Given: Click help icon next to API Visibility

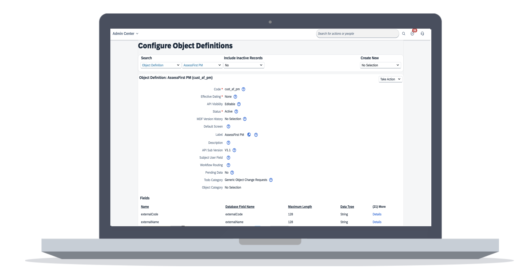Looking at the screenshot, I should (x=239, y=104).
